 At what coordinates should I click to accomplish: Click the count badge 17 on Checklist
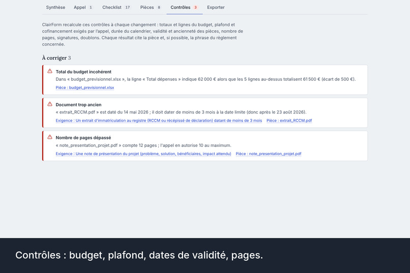127,7
